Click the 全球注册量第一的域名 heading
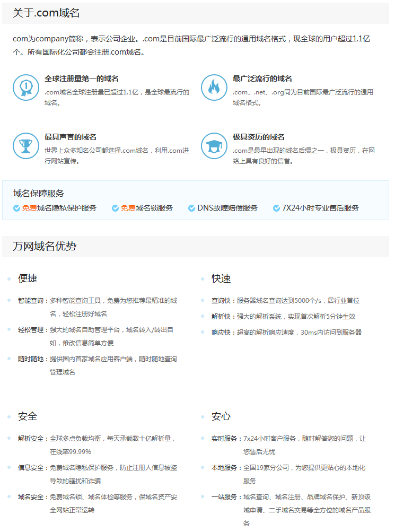The height and width of the screenshot is (532, 395). [x=82, y=79]
